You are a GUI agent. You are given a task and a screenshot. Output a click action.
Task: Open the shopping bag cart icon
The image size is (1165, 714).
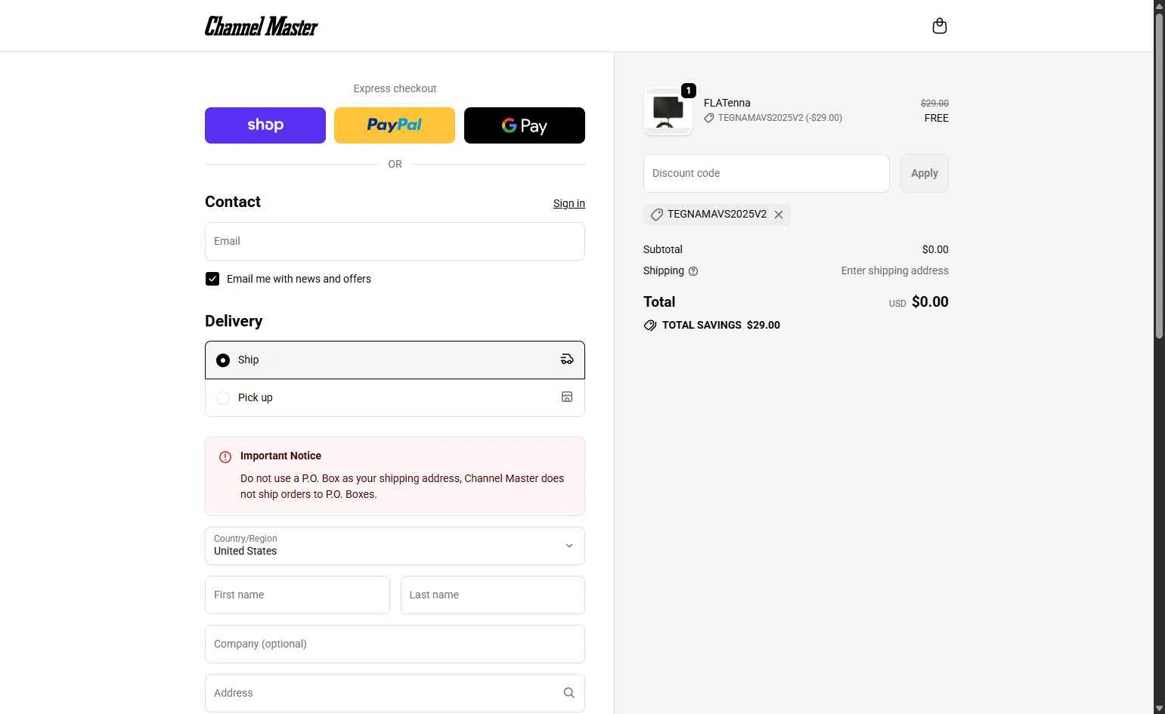(x=940, y=26)
